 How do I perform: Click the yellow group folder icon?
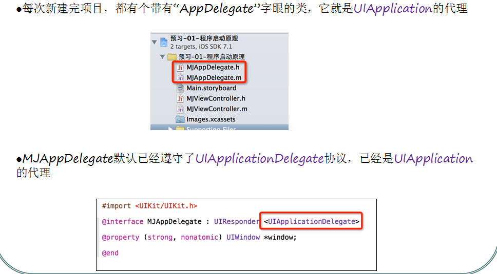(x=172, y=57)
